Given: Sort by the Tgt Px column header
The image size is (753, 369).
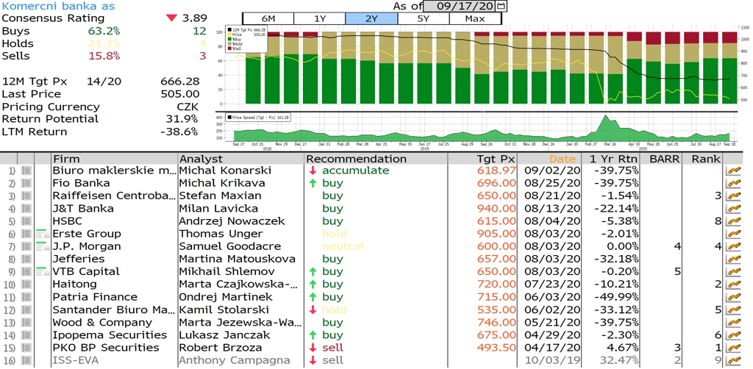Looking at the screenshot, I should [x=482, y=159].
